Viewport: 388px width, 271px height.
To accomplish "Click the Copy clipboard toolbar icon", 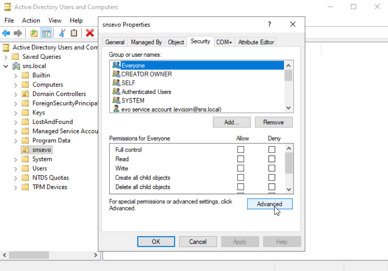I will tap(74, 33).
